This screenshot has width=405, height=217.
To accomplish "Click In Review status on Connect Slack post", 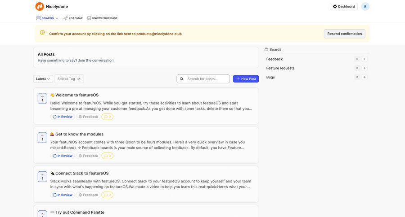I will pyautogui.click(x=63, y=195).
